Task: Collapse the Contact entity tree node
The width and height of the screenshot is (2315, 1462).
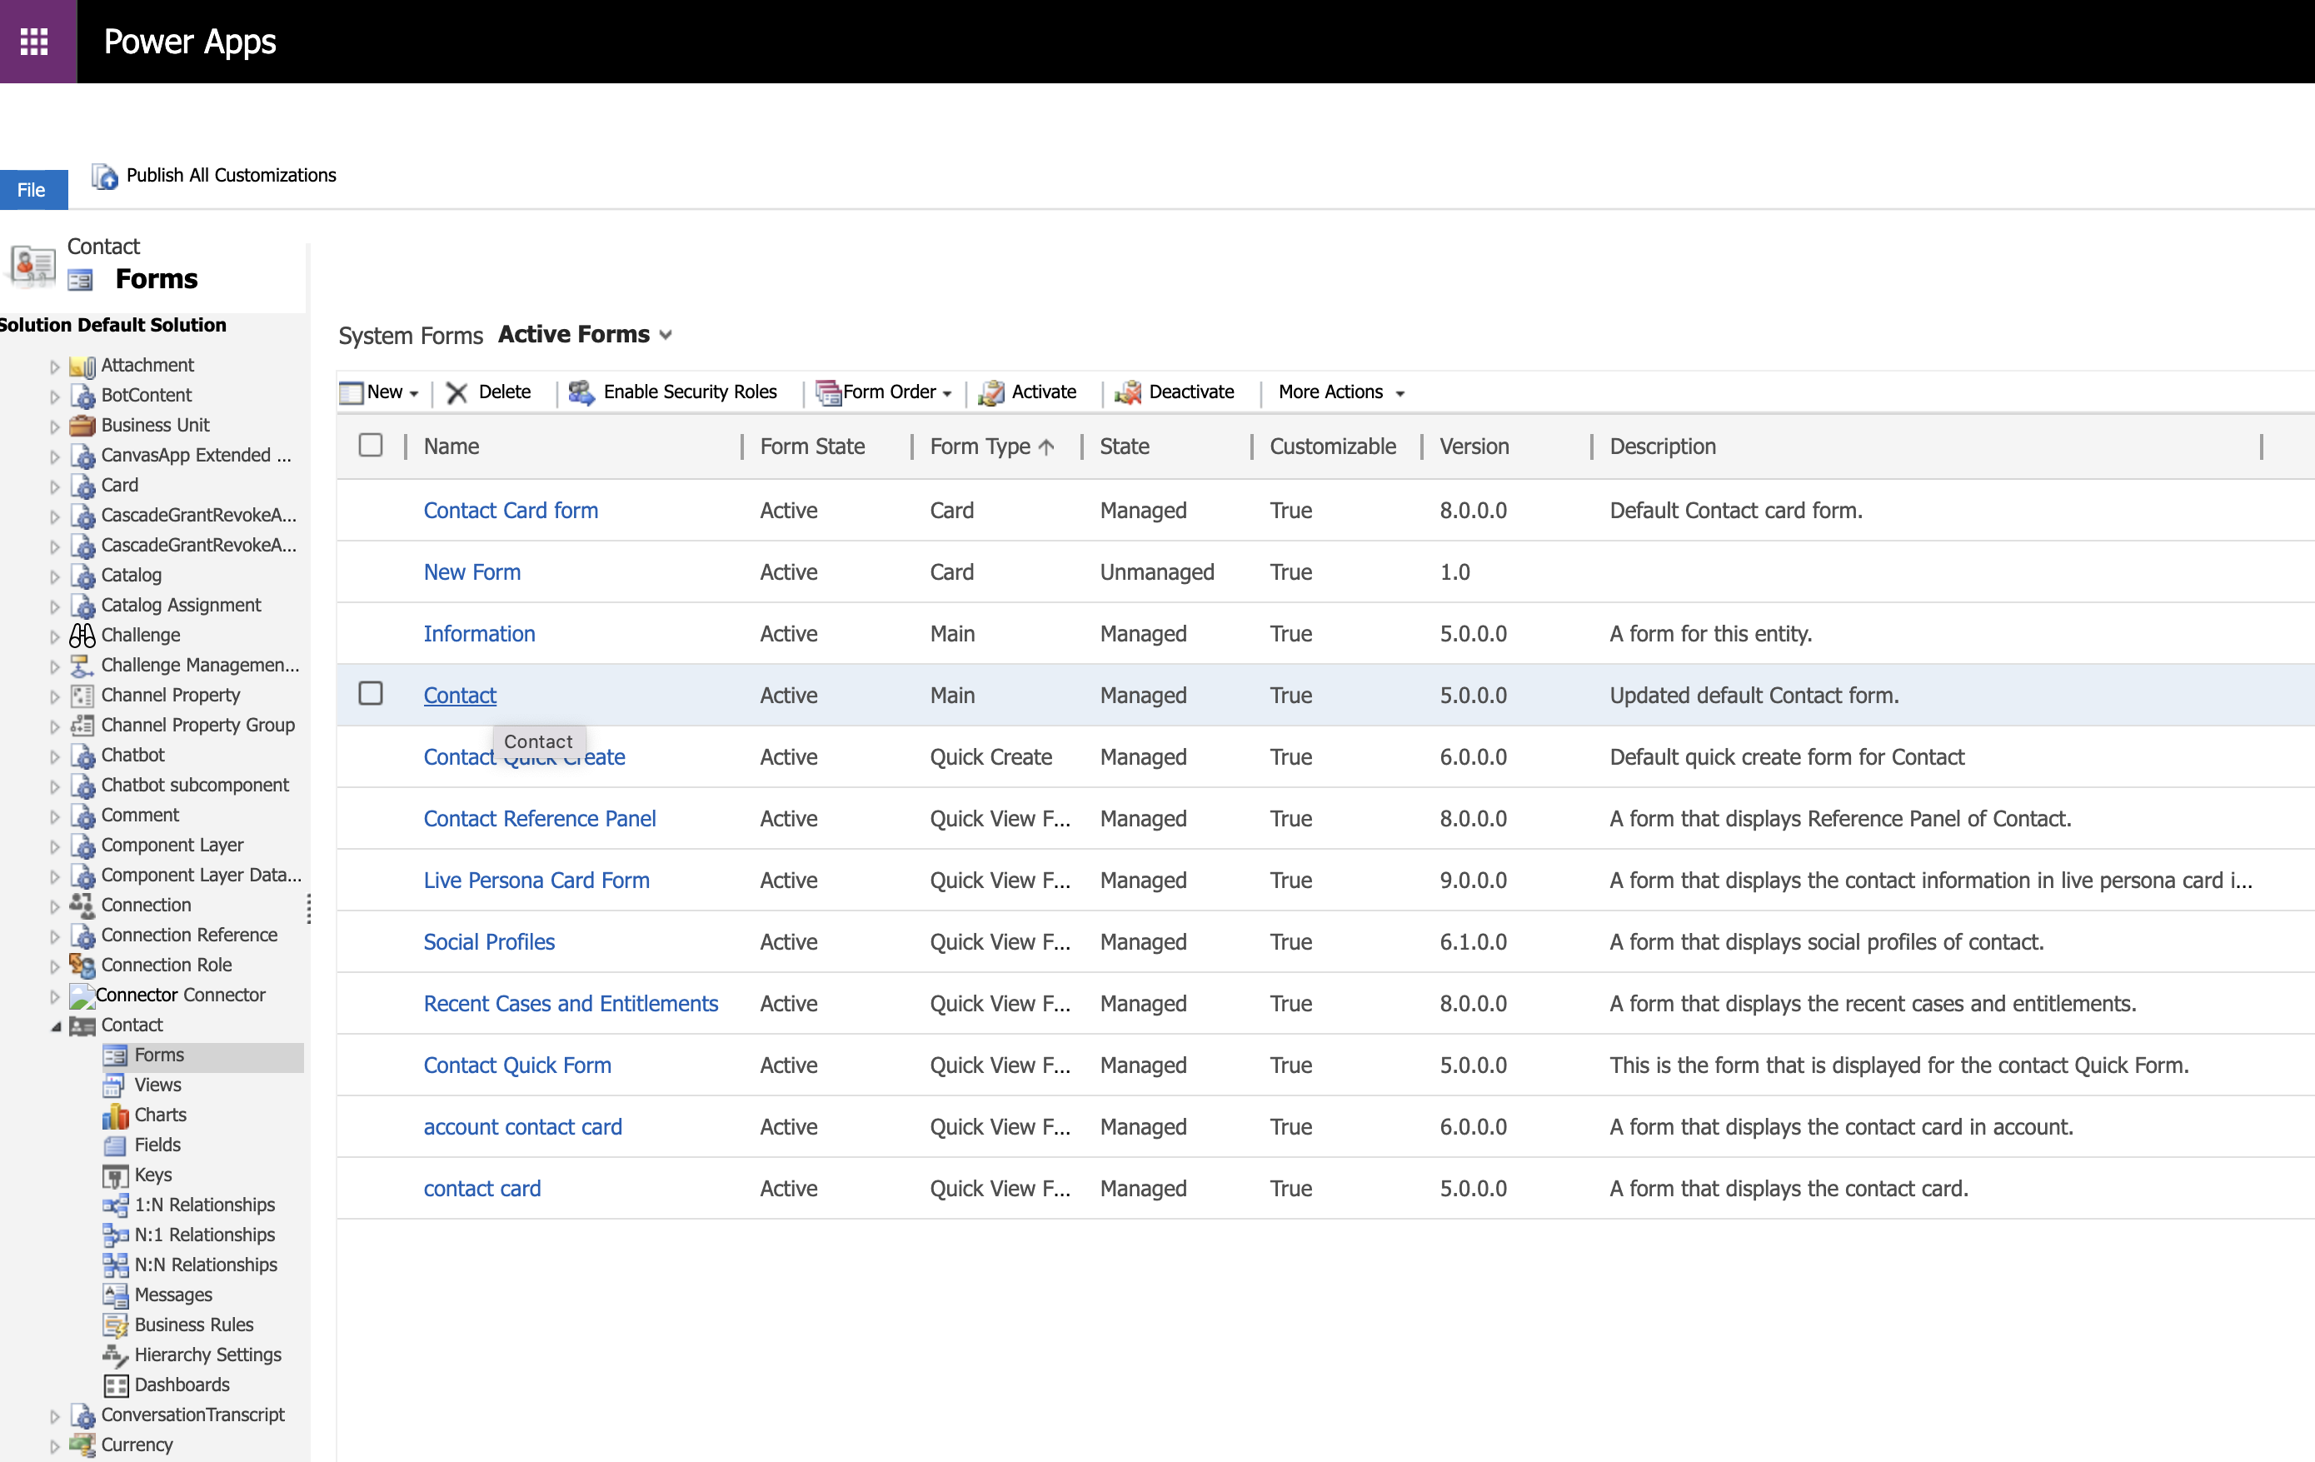Action: point(56,1026)
